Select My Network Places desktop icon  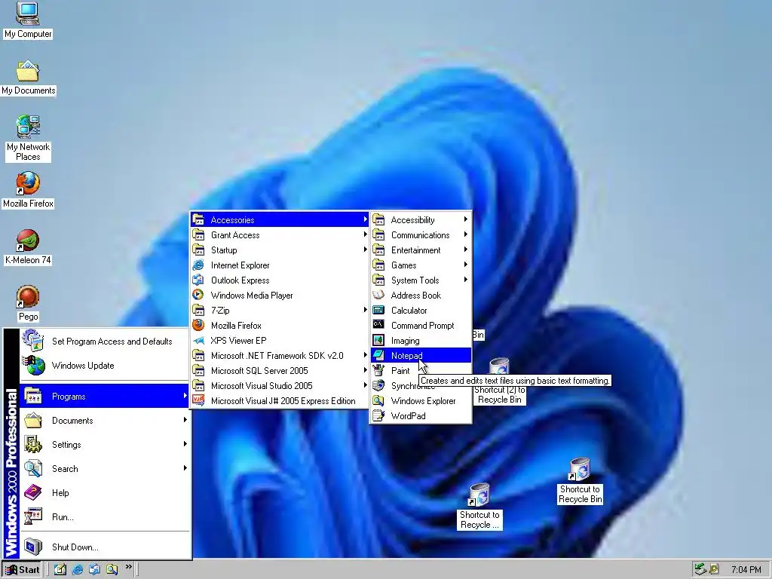pyautogui.click(x=28, y=138)
